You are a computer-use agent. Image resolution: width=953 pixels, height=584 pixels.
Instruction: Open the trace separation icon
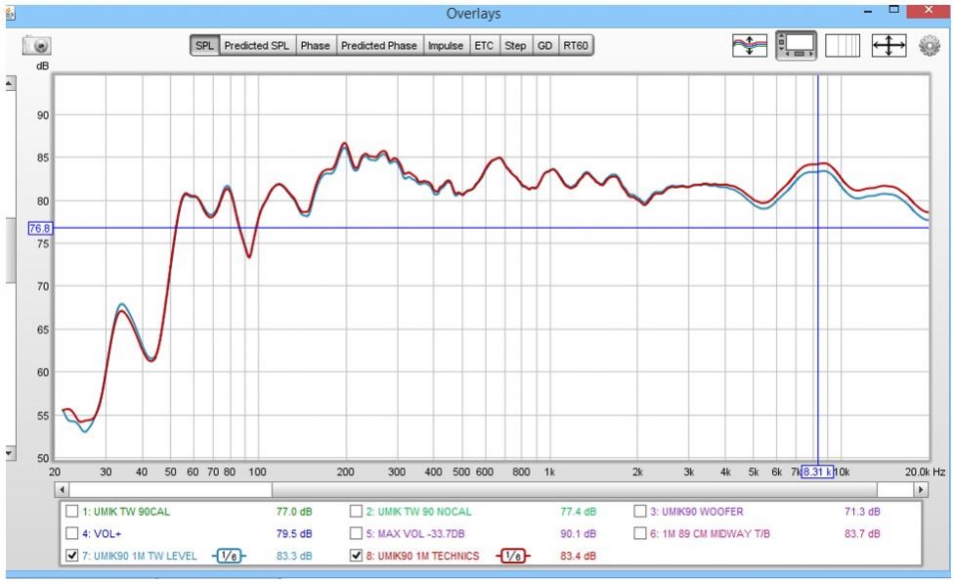[750, 46]
